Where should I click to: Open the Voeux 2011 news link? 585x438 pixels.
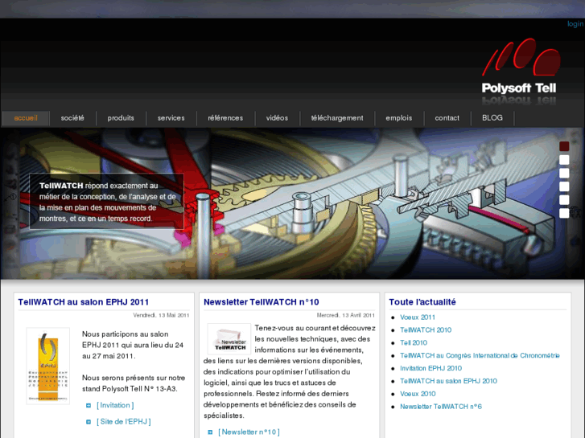coord(418,317)
